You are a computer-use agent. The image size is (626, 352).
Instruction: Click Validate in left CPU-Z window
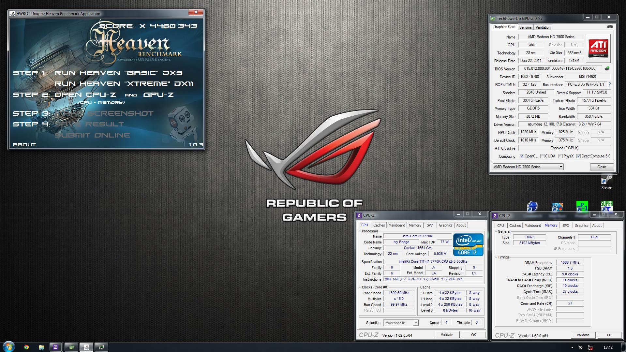[447, 335]
